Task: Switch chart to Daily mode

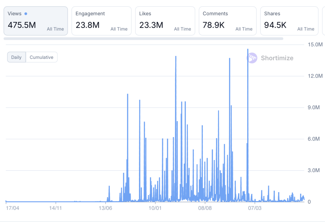Action: click(17, 57)
